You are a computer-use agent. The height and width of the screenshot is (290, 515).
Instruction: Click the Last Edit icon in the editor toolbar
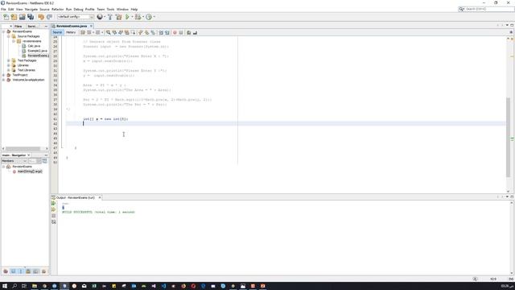tap(83, 32)
